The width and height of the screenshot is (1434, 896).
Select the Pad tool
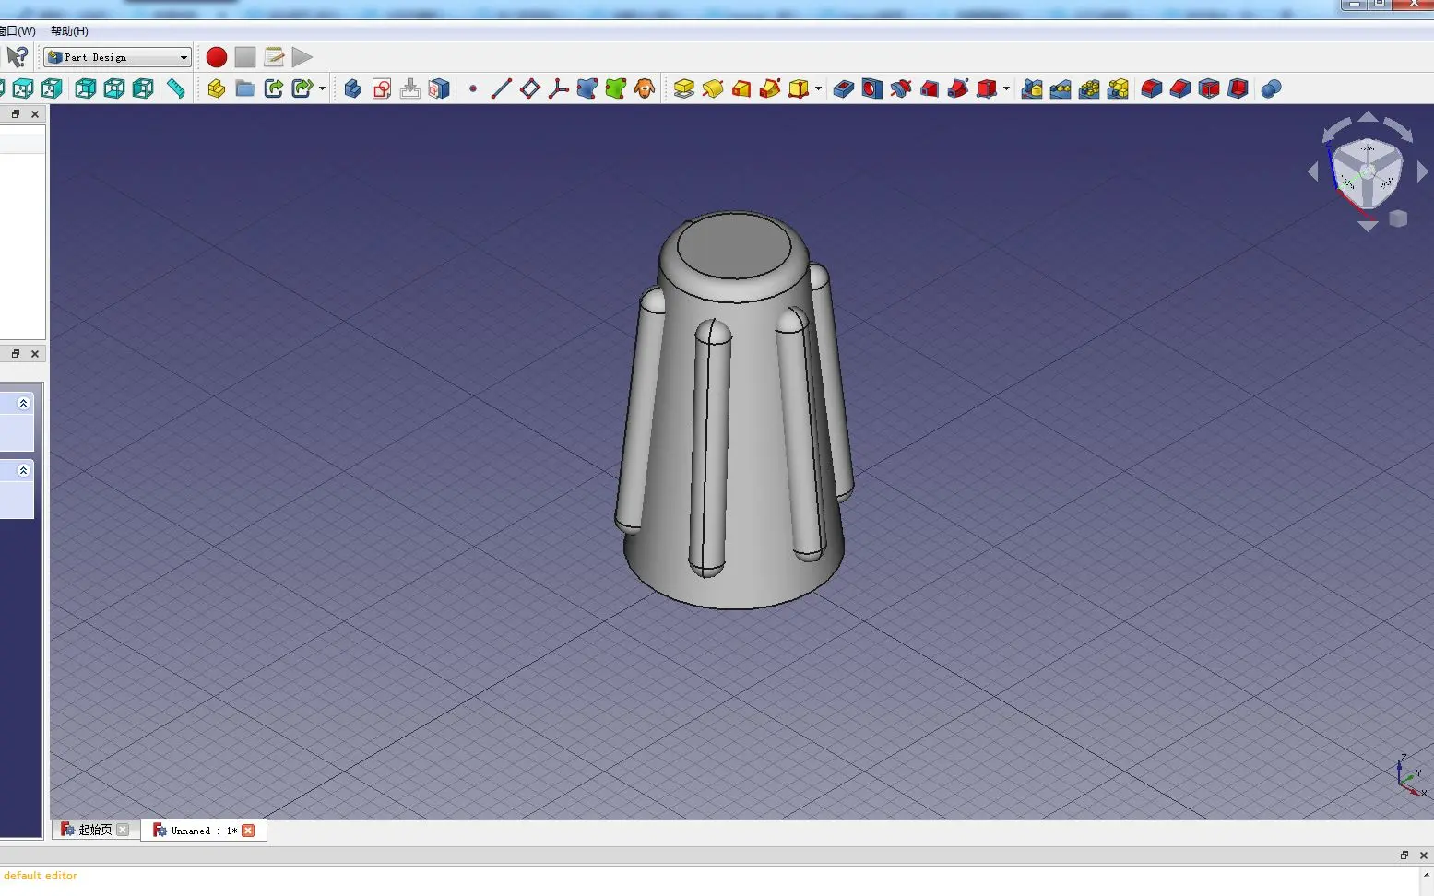684,88
